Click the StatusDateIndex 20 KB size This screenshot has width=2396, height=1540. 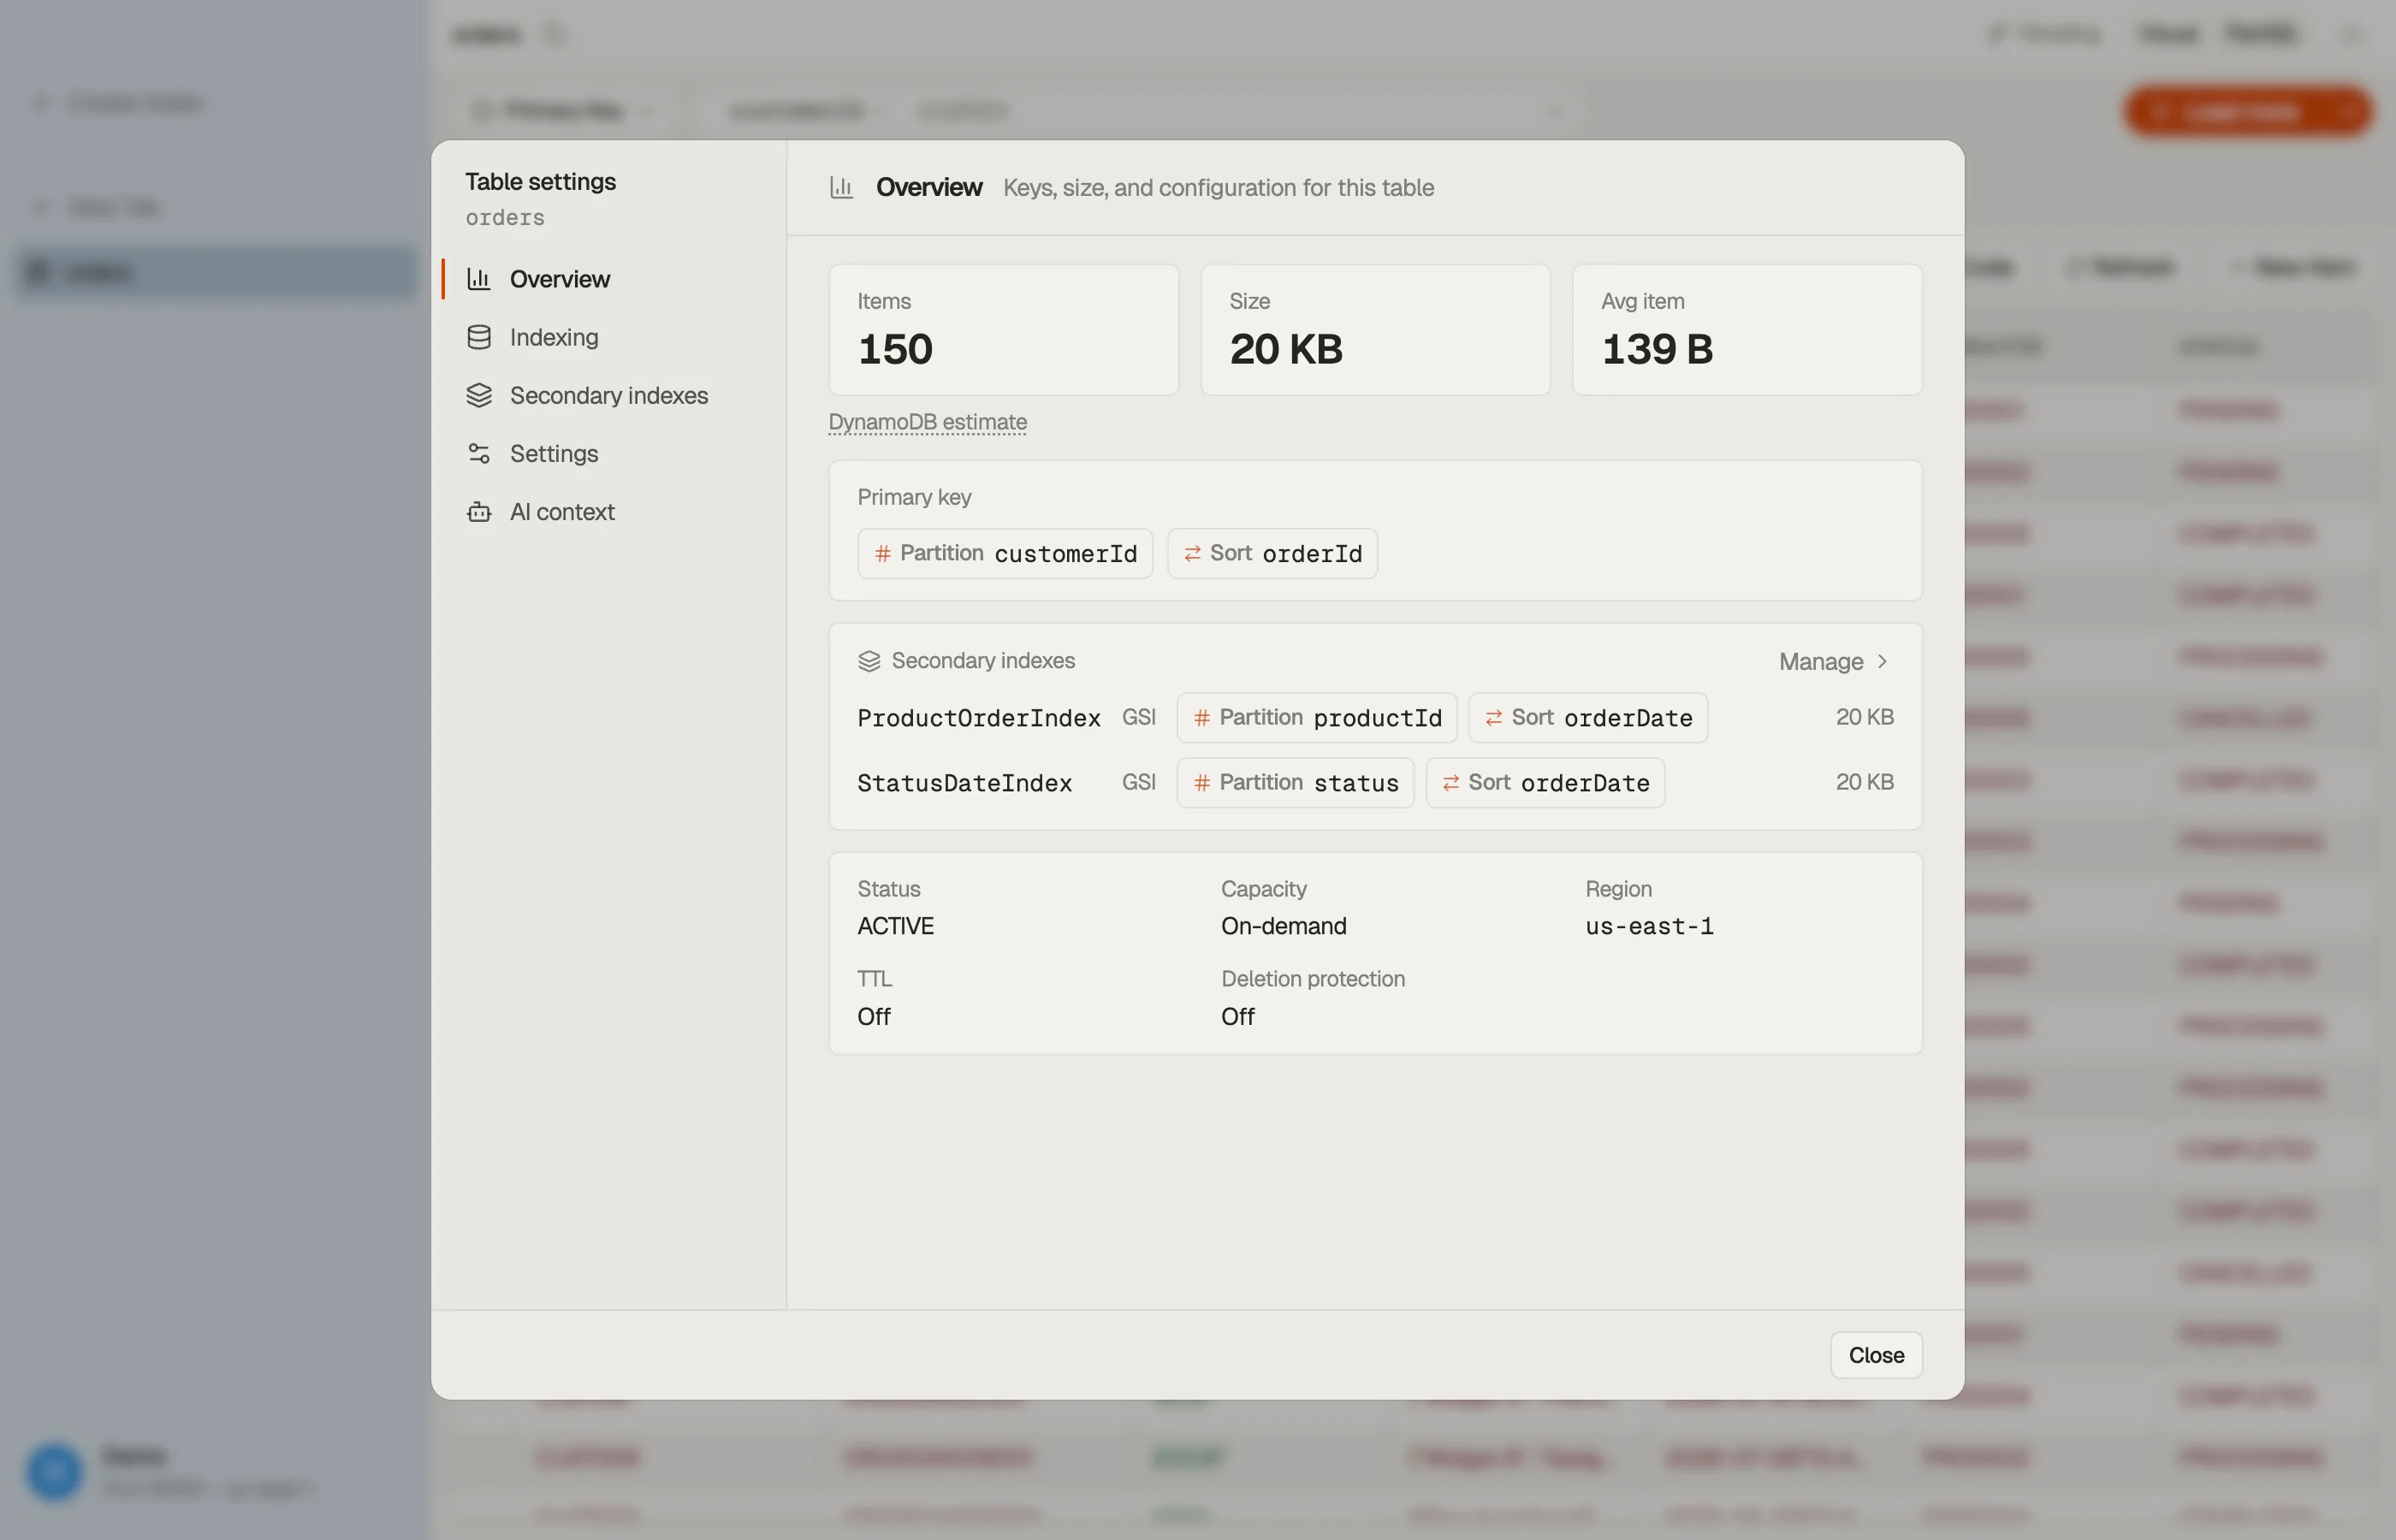click(x=1864, y=783)
